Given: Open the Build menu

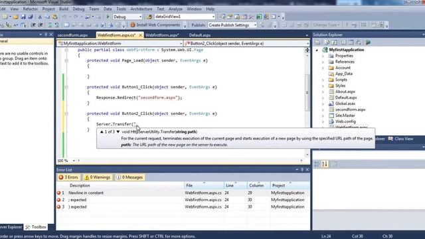Looking at the screenshot, I should 64,9.
